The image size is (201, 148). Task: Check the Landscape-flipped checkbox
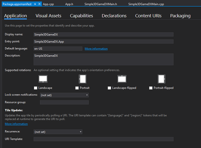tap(109, 88)
